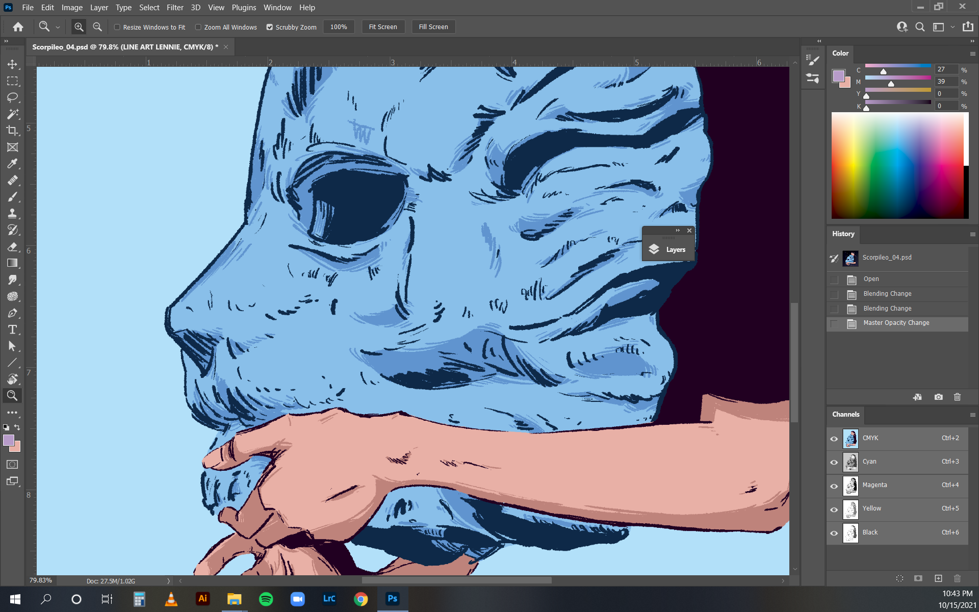Create new channel in Channels panel

point(938,578)
